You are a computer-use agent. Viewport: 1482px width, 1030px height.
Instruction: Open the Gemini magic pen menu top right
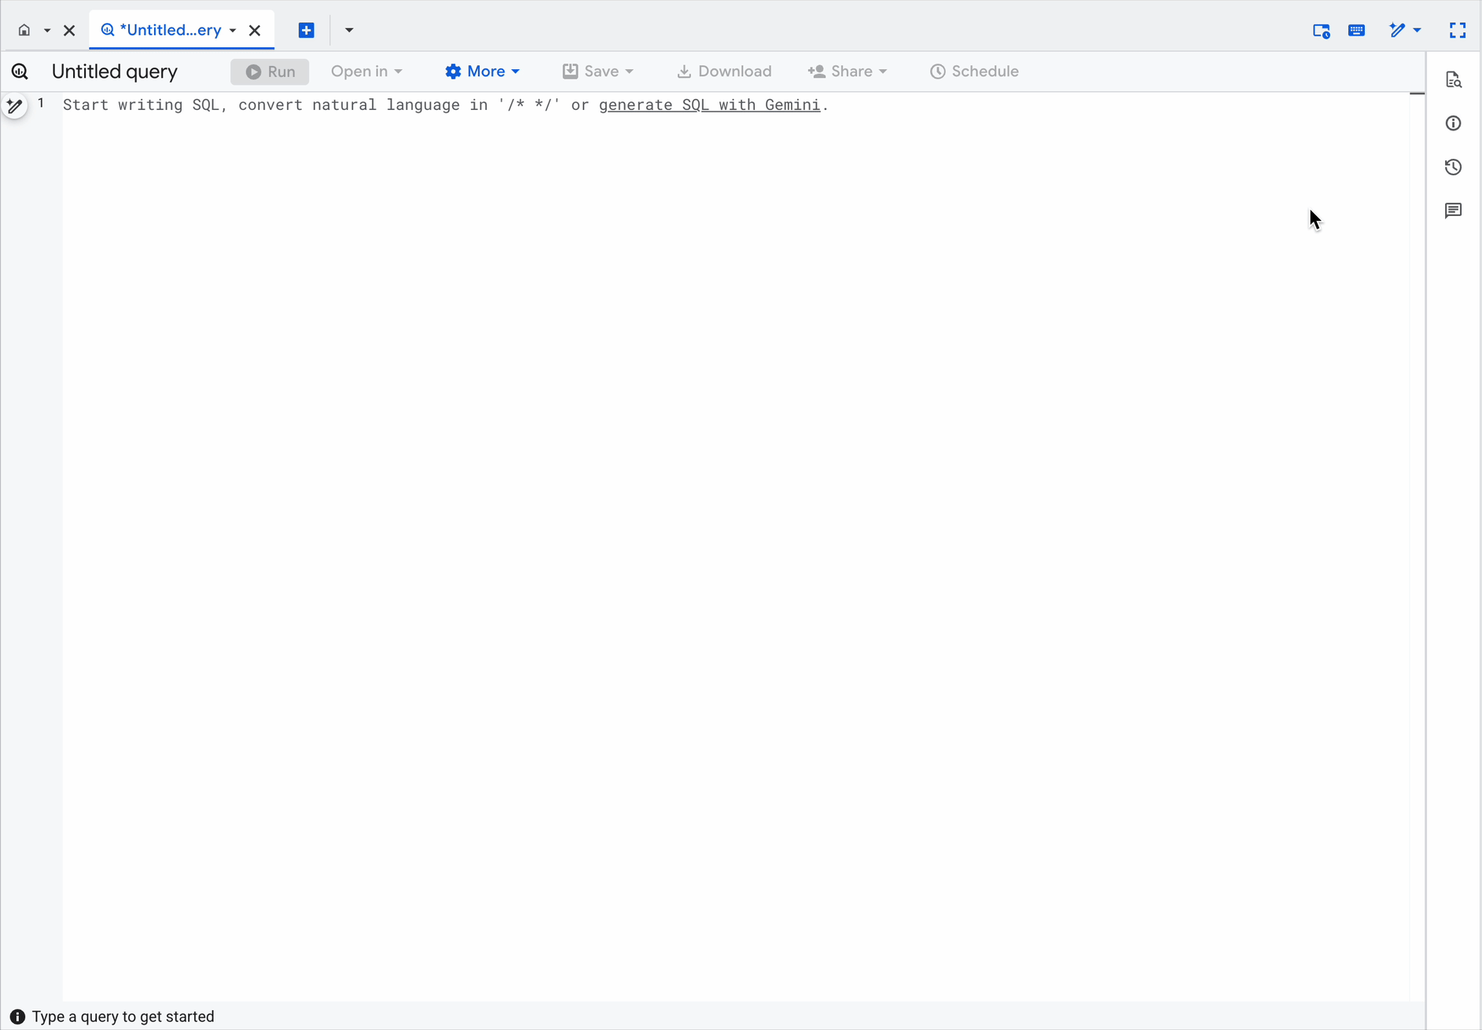(x=1405, y=31)
